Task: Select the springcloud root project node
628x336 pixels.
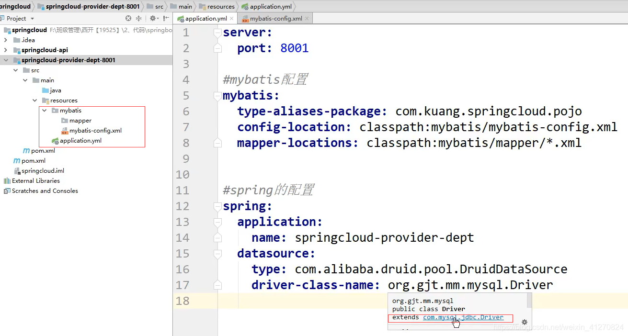Action: pos(29,30)
